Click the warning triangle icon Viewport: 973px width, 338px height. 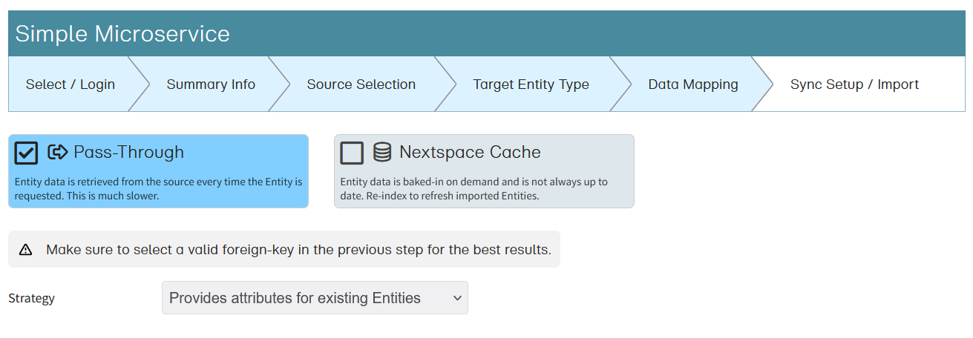(x=26, y=250)
